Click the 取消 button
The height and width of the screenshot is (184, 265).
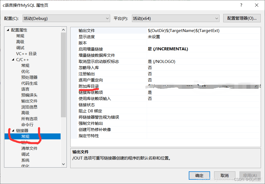pyautogui.click(x=225, y=176)
